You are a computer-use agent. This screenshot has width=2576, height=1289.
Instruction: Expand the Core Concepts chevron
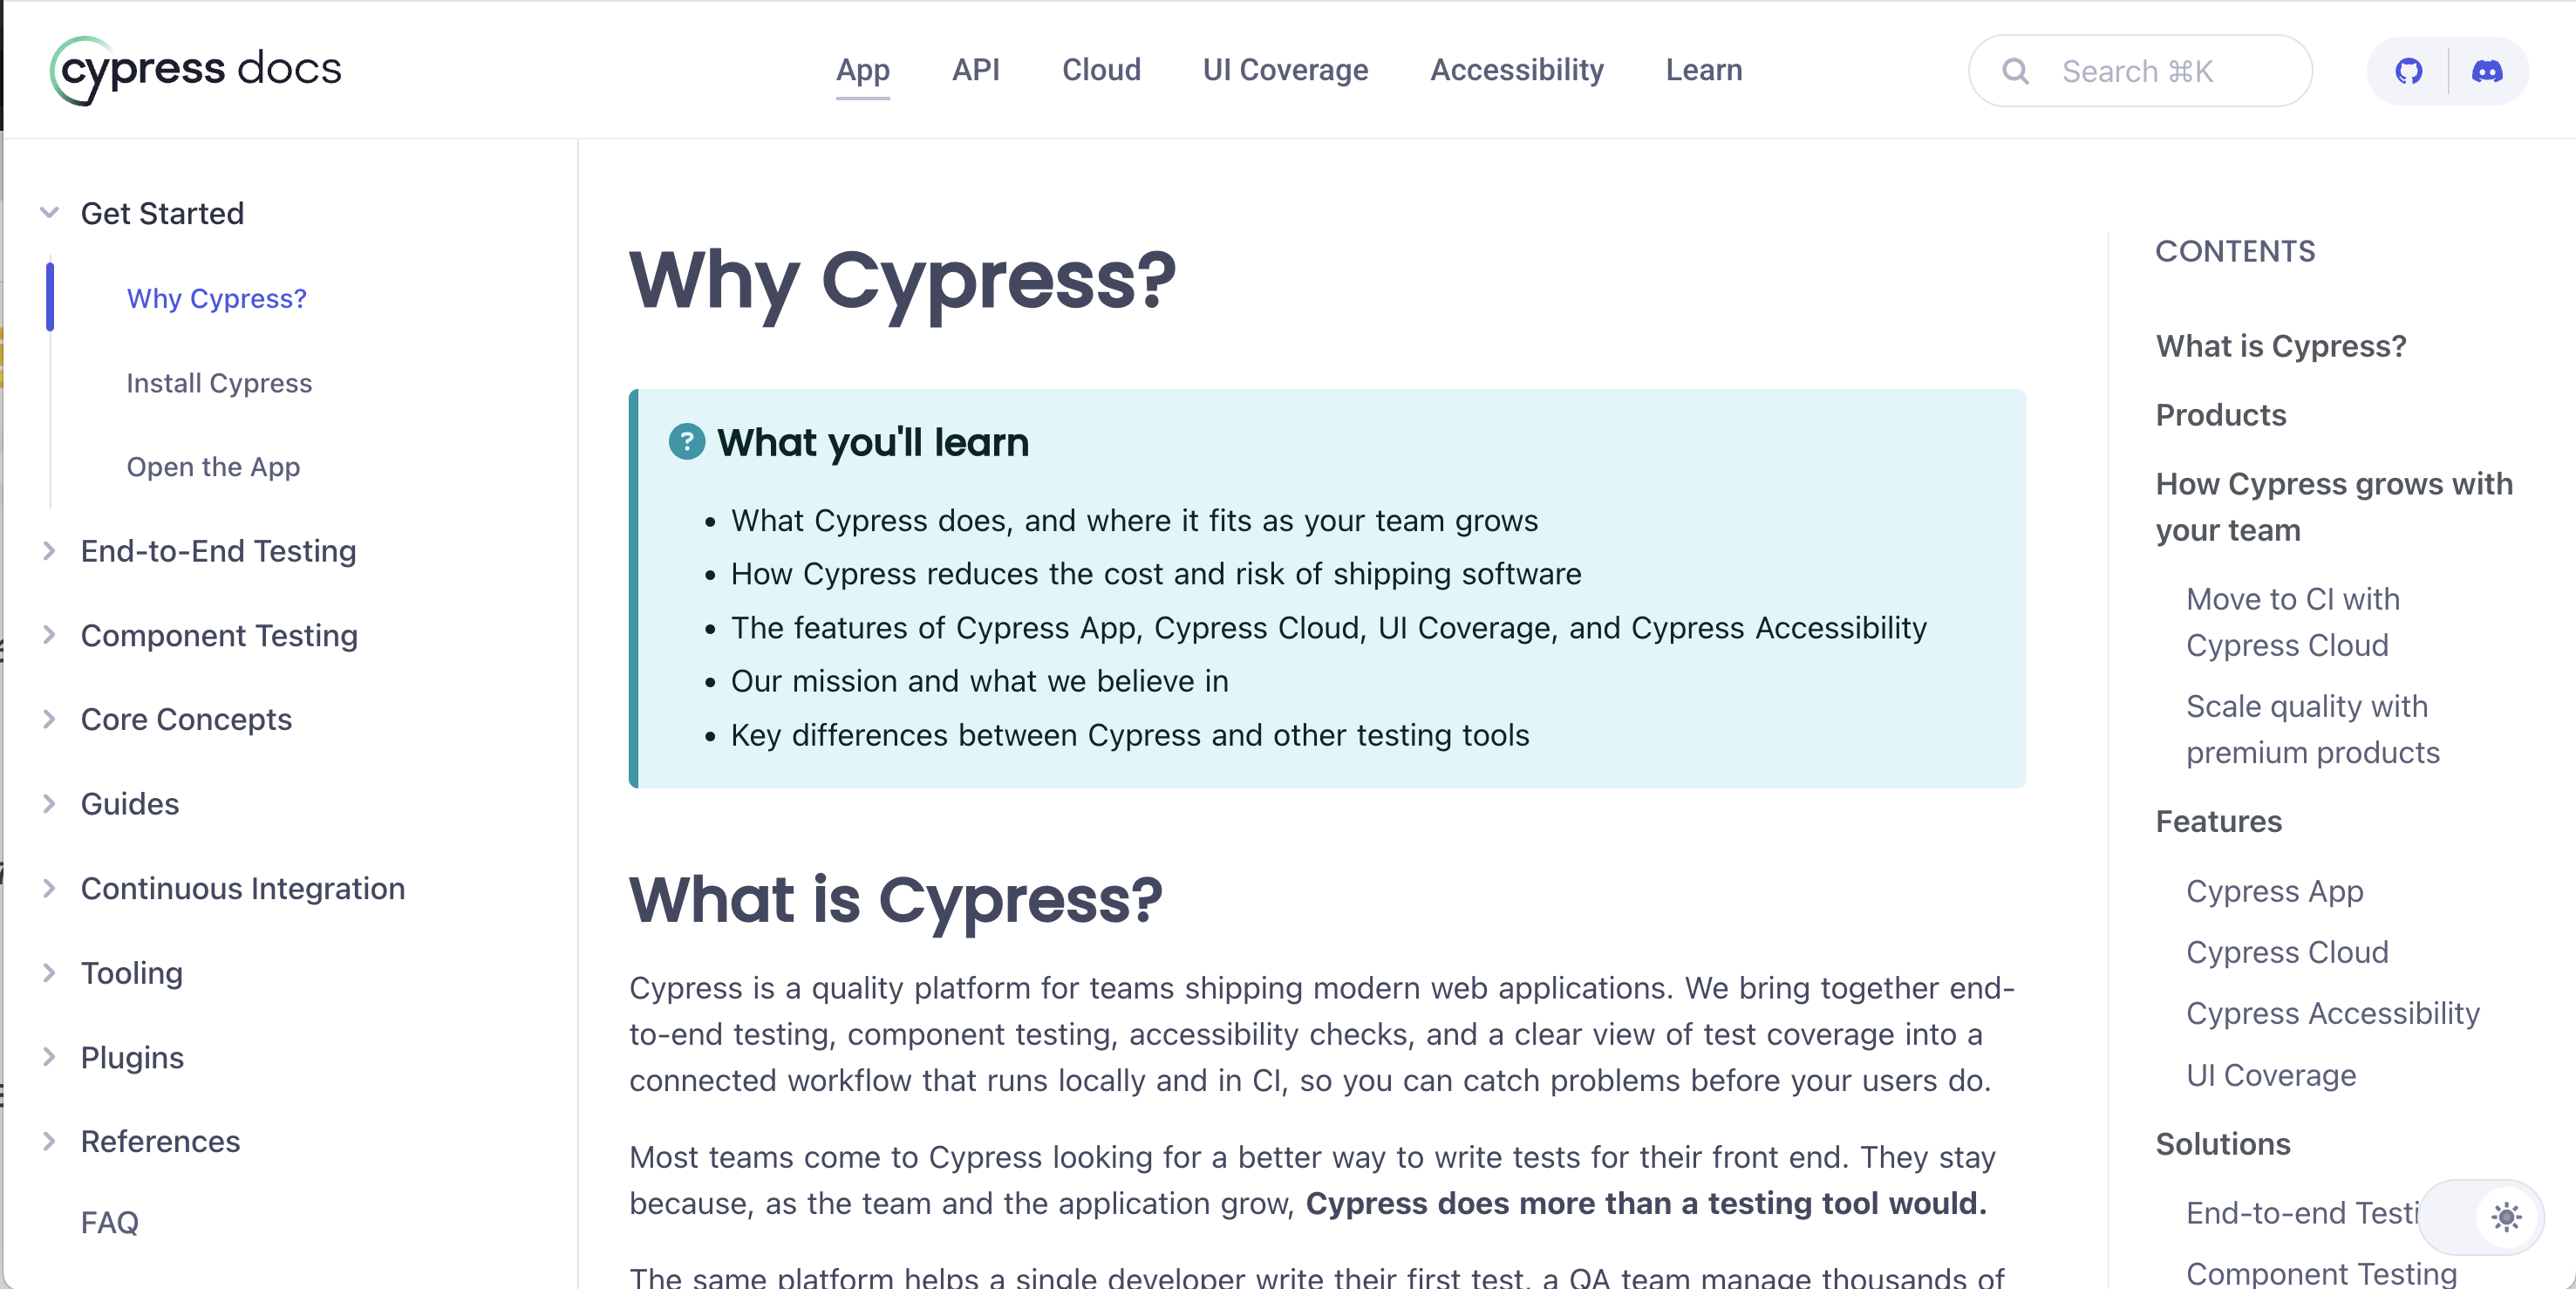click(x=49, y=719)
